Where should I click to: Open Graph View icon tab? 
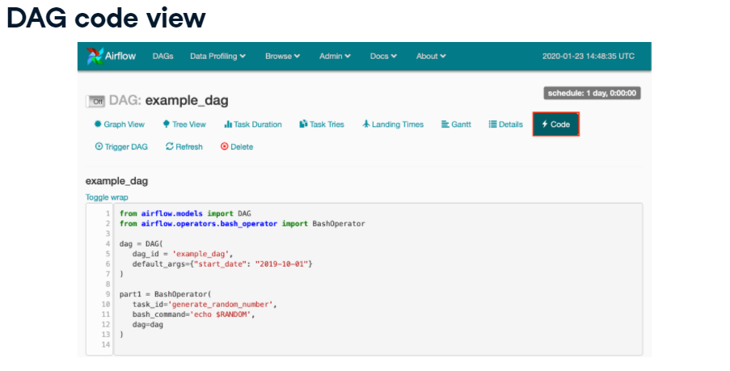point(98,124)
